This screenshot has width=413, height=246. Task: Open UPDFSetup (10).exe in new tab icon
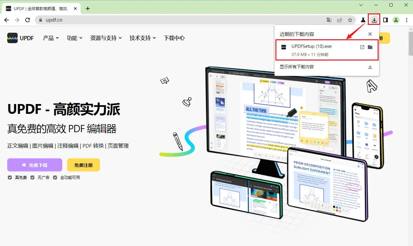[x=362, y=47]
